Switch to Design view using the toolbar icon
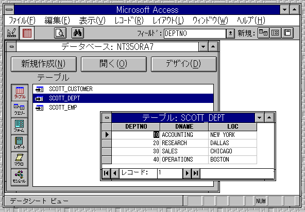The image size is (305, 212). [x=12, y=33]
